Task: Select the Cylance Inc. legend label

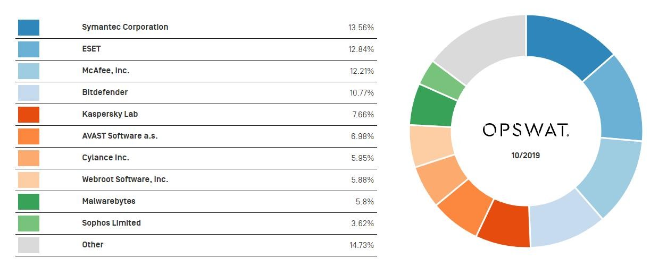Action: (x=105, y=158)
